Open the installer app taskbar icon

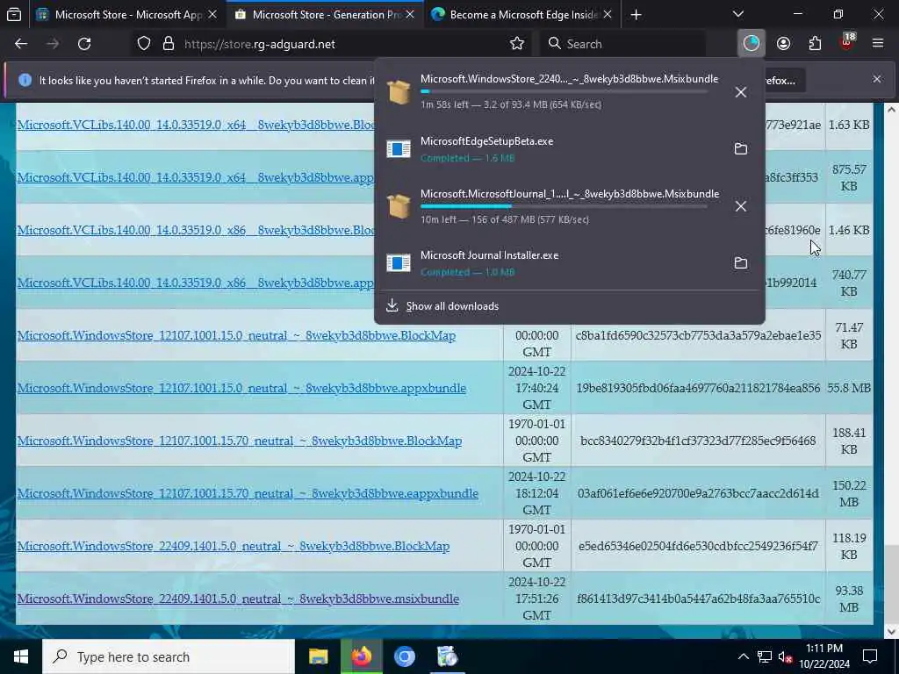point(447,656)
